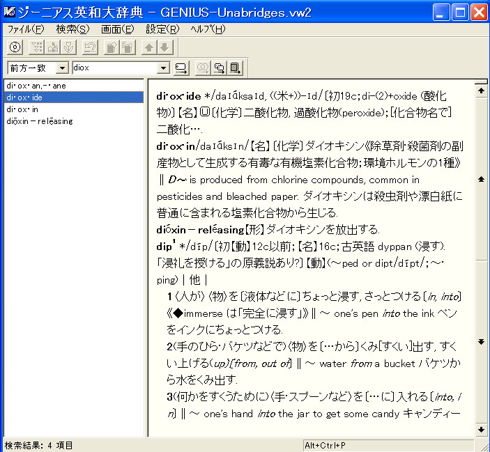Click the flower-shaped toolbar icon

point(68,47)
